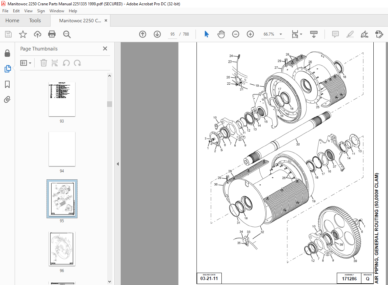Expand fit page options arrow

(x=301, y=34)
